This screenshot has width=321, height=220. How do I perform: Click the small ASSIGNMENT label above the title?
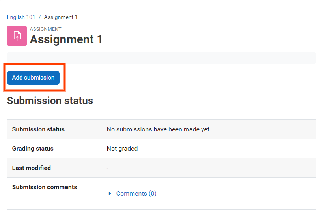tap(45, 29)
